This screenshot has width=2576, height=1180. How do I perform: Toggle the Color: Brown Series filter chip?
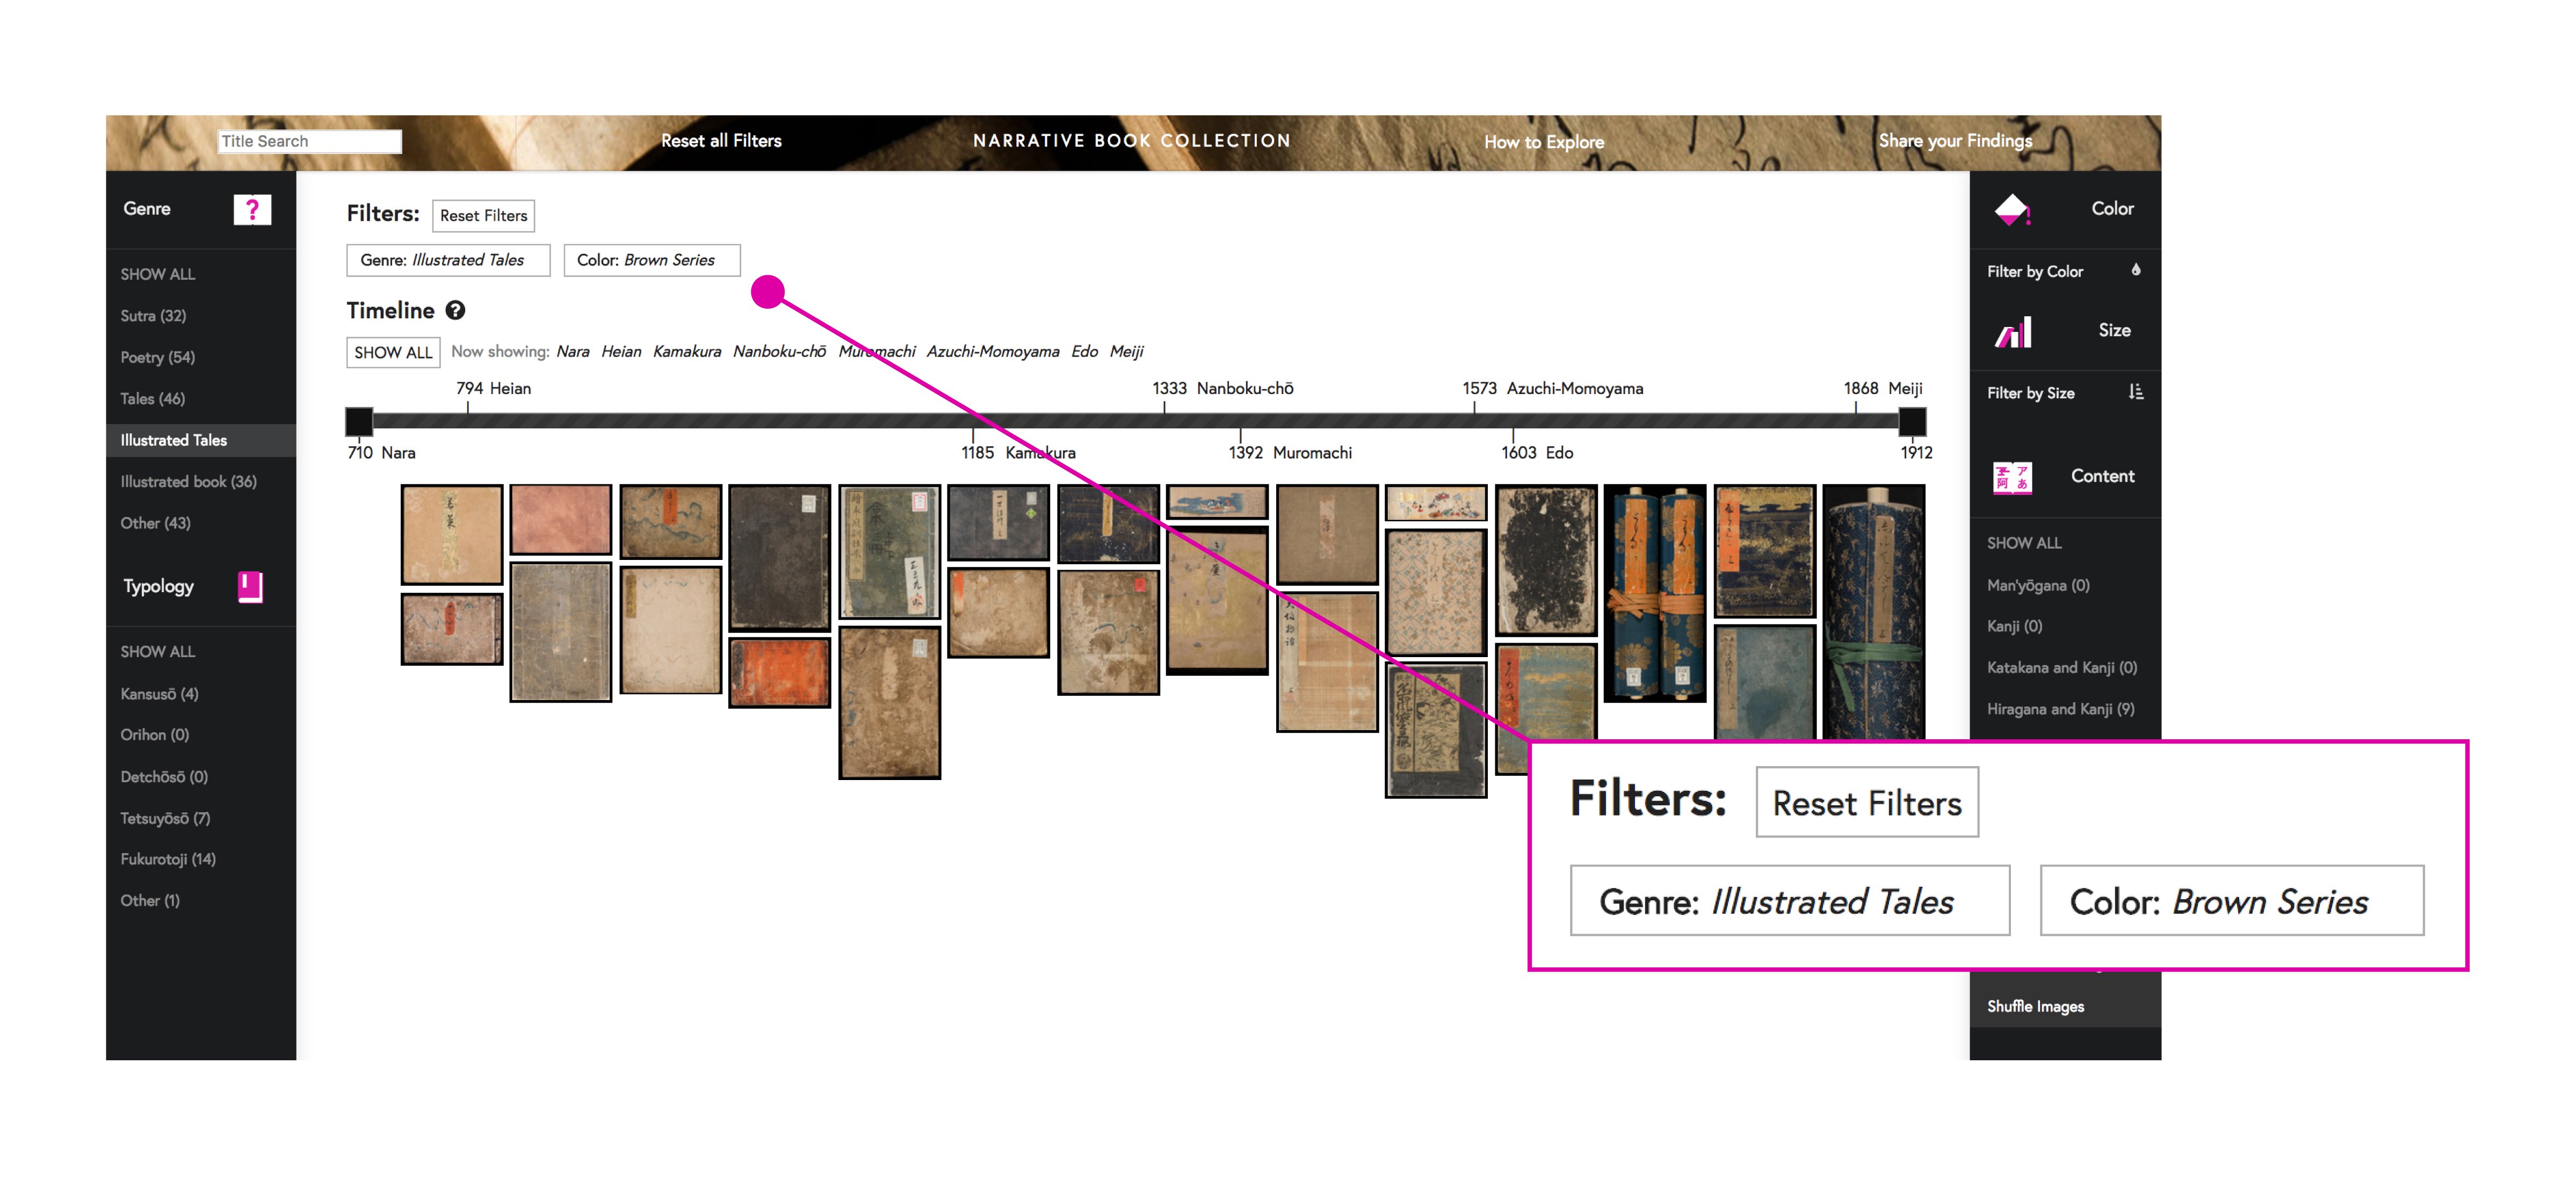coord(651,260)
